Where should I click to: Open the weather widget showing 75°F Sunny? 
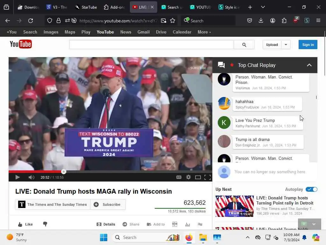point(17,237)
